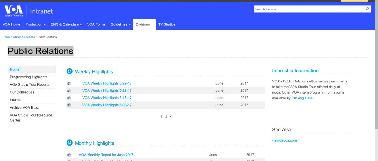The height and width of the screenshot is (161, 378).
Task: Click the Internship Information heading
Action: 295,71
